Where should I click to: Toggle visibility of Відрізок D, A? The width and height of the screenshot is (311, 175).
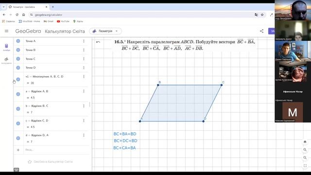coord(18,138)
